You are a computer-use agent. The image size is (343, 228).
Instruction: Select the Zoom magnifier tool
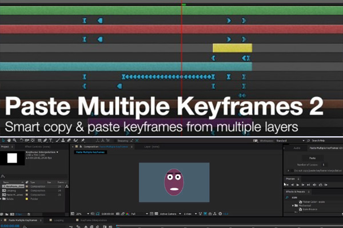click(x=15, y=141)
